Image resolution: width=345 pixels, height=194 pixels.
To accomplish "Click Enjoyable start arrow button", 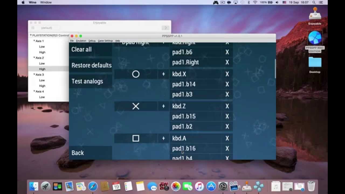I will point(165,28).
